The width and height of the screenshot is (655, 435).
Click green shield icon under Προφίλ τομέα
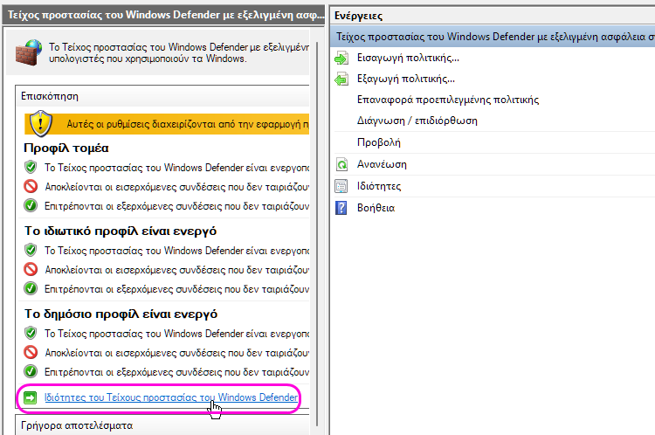point(31,167)
